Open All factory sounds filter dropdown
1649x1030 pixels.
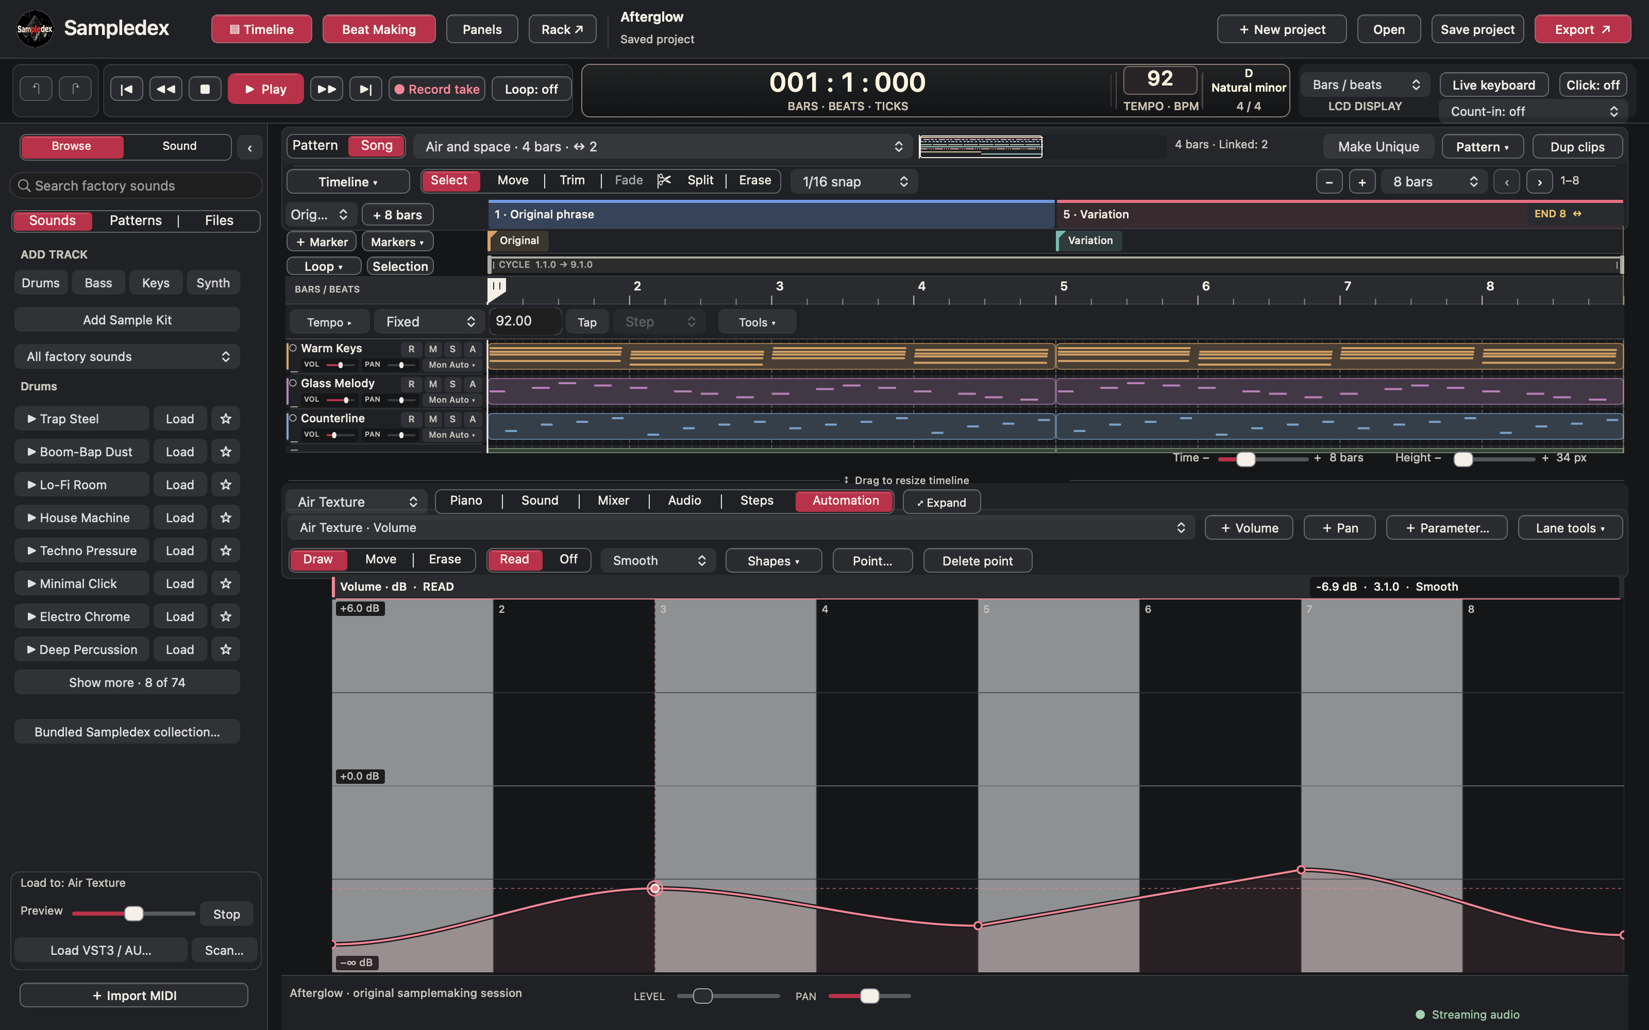point(127,356)
